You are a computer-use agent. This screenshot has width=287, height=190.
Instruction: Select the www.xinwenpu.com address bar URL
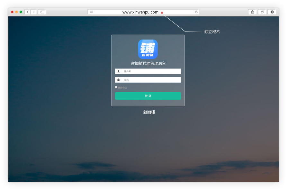(x=140, y=12)
